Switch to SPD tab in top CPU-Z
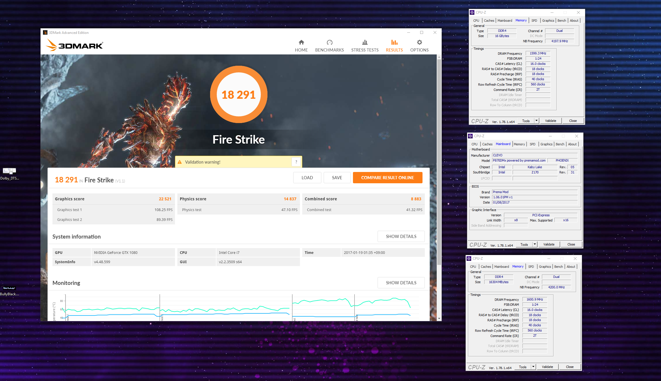 534,21
